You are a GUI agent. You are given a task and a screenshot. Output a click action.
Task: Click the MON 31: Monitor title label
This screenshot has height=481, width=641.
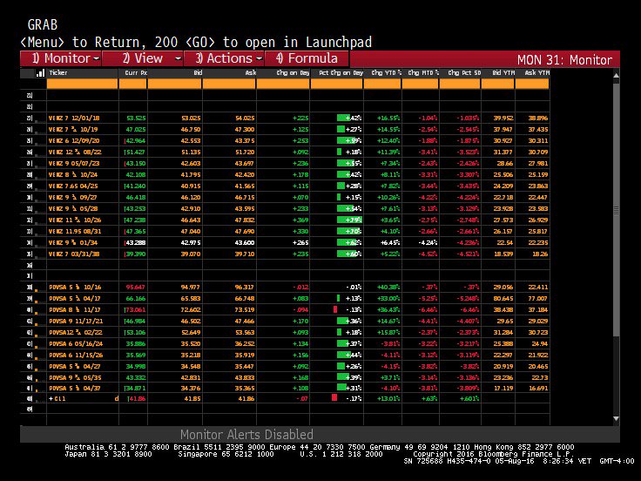coord(564,60)
